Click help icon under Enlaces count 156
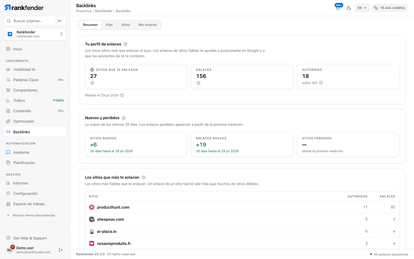The height and width of the screenshot is (259, 414). click(x=198, y=83)
